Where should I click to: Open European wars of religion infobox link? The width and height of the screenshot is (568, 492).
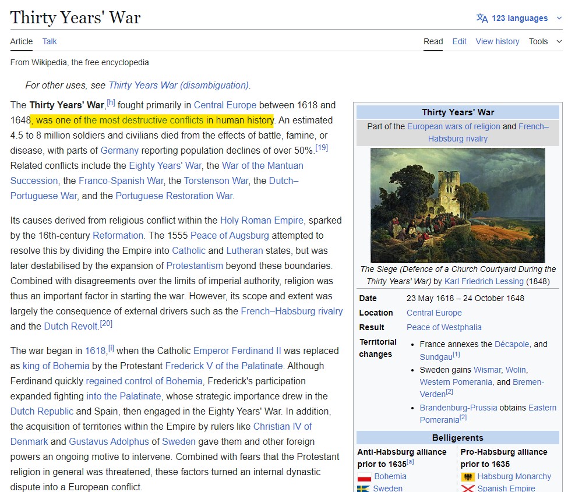pos(454,126)
